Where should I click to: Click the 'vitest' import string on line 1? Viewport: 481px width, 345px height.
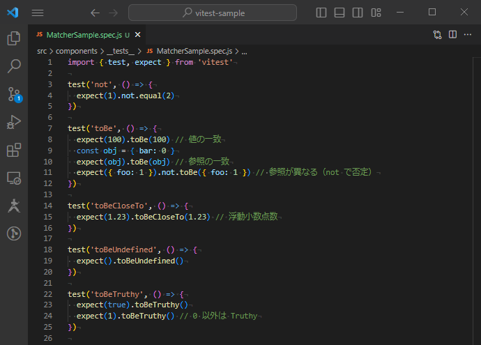pos(215,62)
